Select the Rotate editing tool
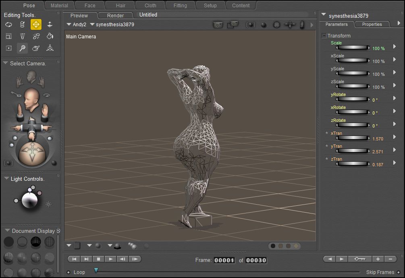Viewport: 405px width, 278px height. tap(8, 25)
